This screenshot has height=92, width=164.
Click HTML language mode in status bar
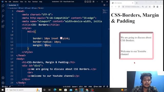[90, 87]
